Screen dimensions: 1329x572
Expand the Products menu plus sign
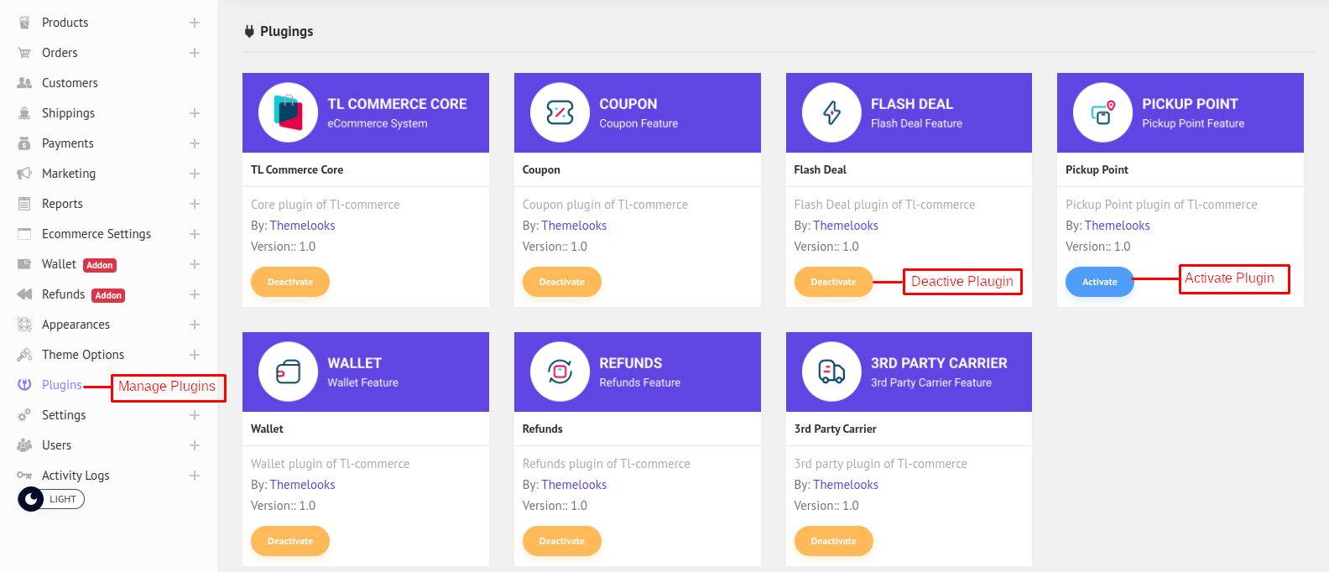coord(195,23)
